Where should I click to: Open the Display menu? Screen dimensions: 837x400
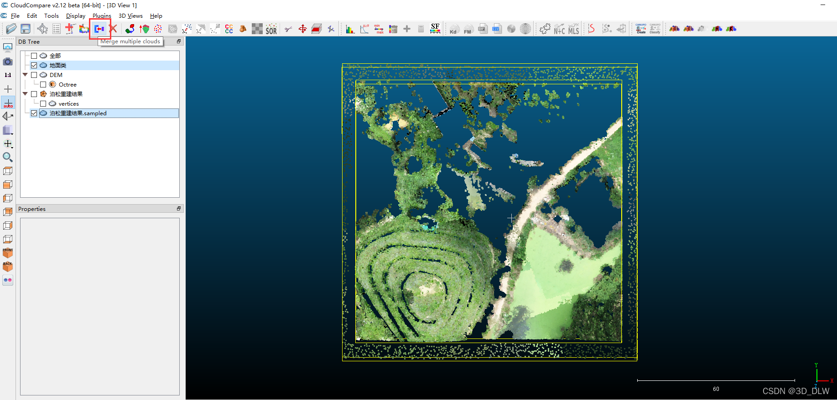[x=76, y=15]
